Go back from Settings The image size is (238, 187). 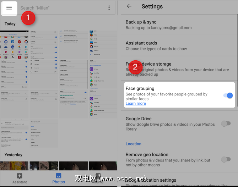[129, 6]
